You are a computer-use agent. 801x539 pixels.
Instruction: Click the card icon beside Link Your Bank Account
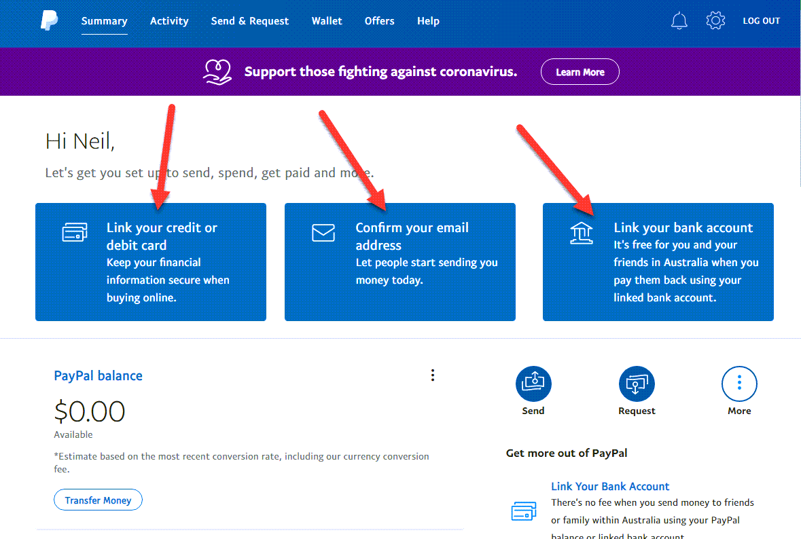coord(524,511)
